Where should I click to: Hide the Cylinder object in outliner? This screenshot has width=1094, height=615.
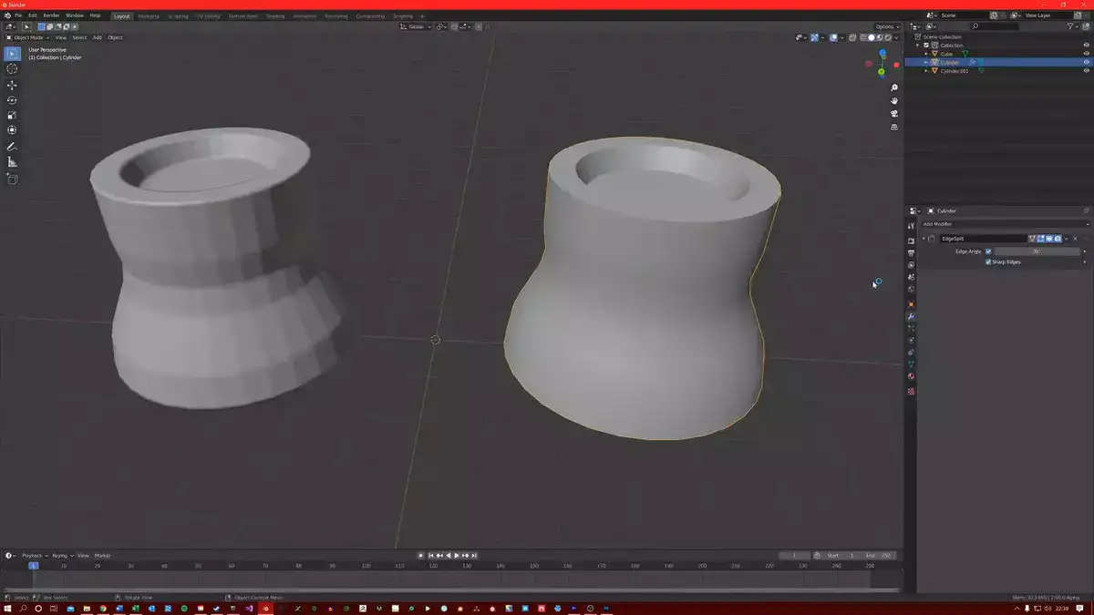coord(1086,62)
